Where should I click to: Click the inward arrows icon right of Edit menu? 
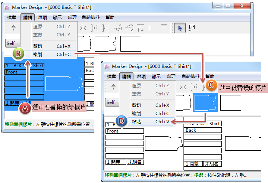point(83,28)
